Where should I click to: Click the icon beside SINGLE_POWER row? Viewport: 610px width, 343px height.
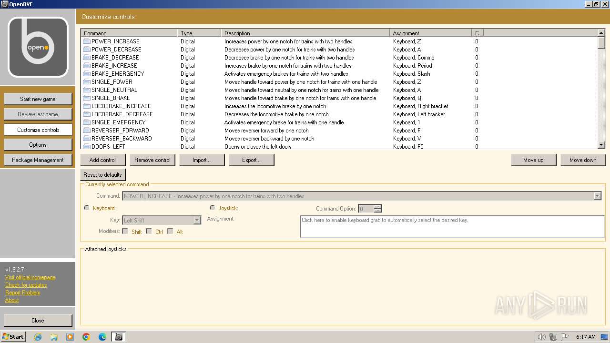coord(87,82)
